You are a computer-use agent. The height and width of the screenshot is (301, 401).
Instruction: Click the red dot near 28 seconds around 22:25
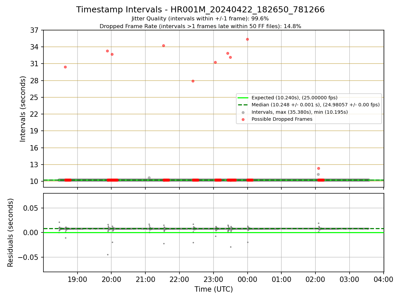[193, 81]
